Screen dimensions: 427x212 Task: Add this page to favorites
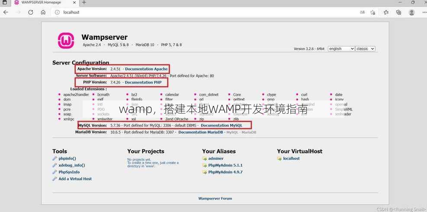(x=373, y=12)
